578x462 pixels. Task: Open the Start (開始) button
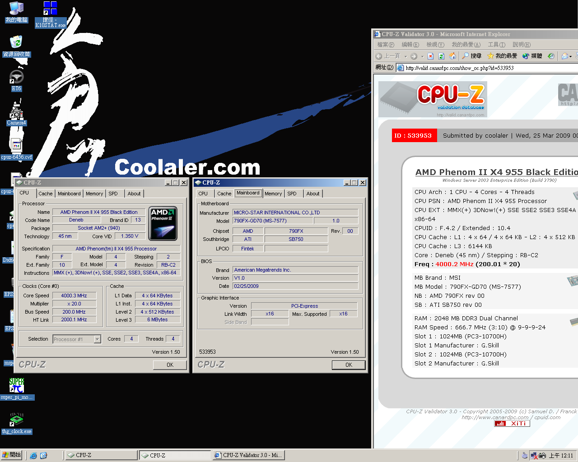click(x=11, y=455)
